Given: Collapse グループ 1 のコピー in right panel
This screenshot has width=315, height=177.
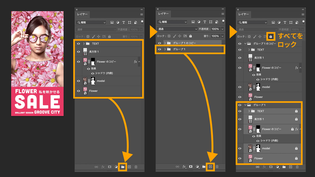Looking at the screenshot, I should (x=245, y=44).
